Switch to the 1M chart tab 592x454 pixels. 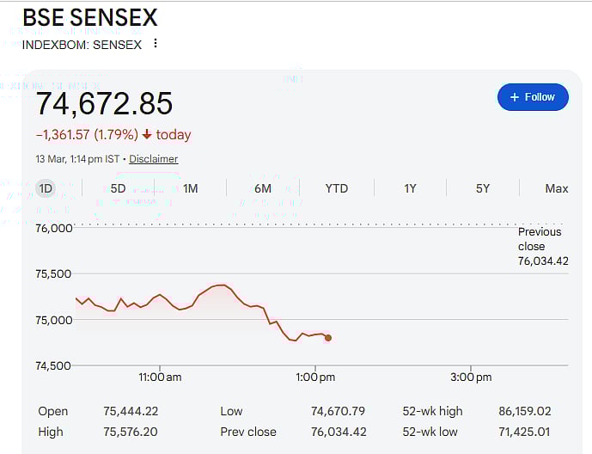(190, 188)
